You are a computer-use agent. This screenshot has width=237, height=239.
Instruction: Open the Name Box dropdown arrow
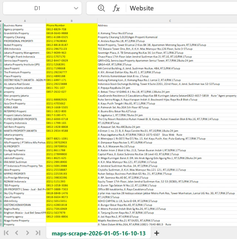pos(76,8)
